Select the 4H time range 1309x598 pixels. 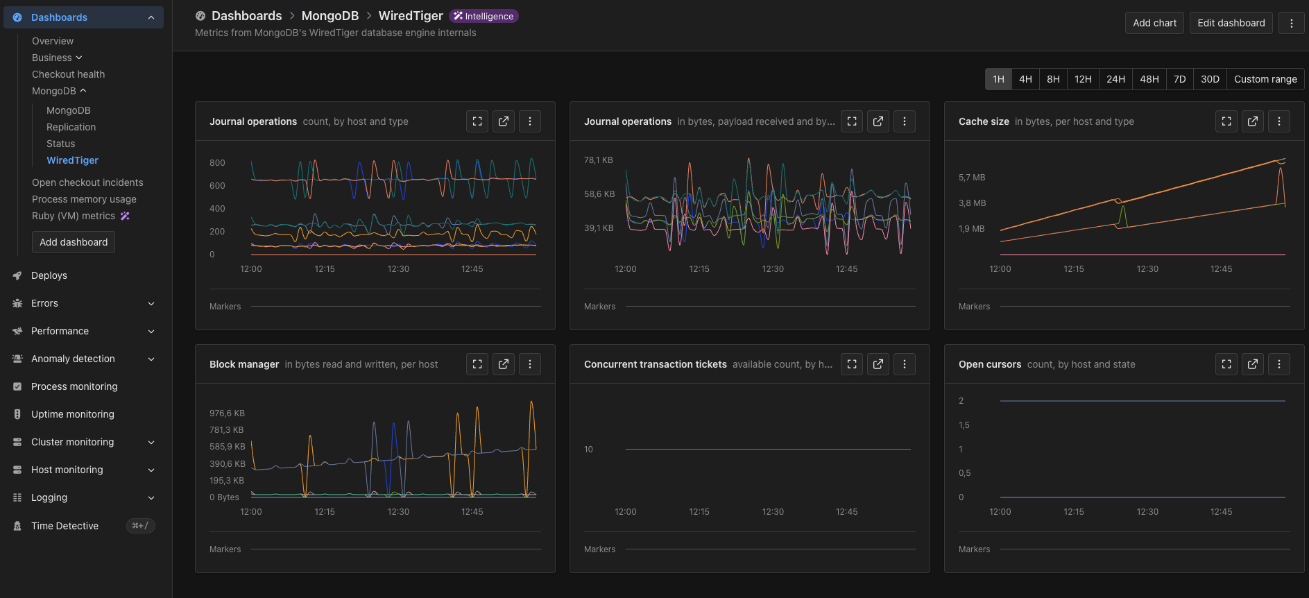(1025, 79)
